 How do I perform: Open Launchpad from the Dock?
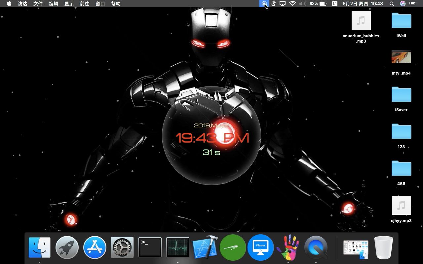(67, 247)
